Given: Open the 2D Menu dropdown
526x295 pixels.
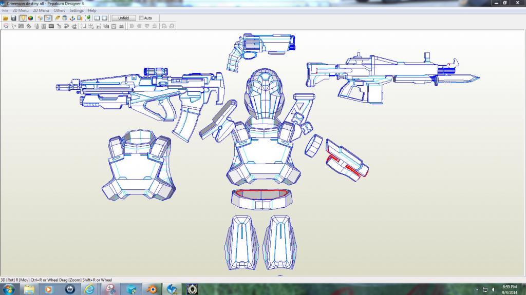Looking at the screenshot, I should (x=41, y=10).
